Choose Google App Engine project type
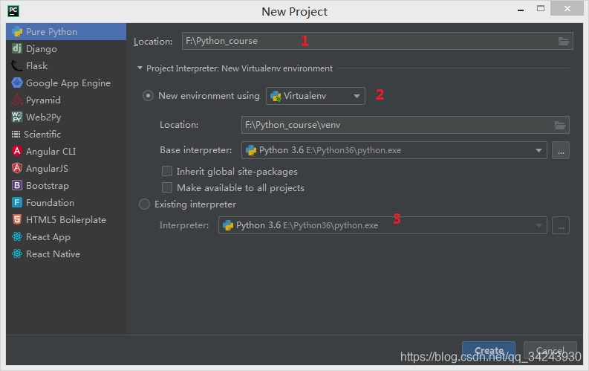 click(66, 83)
